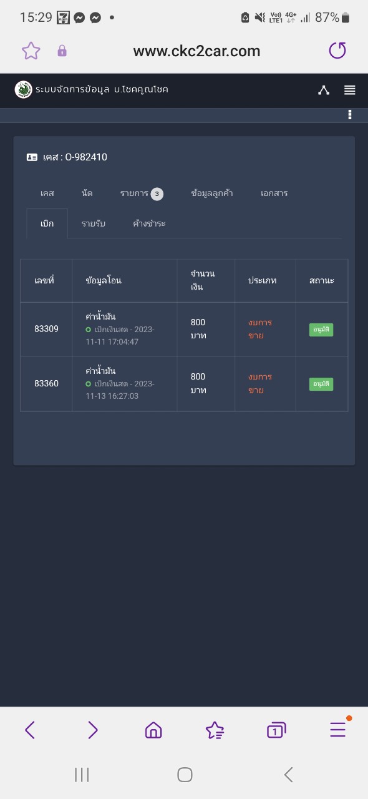The height and width of the screenshot is (799, 368).
Task: Open the เอกสาร tab
Action: point(274,194)
